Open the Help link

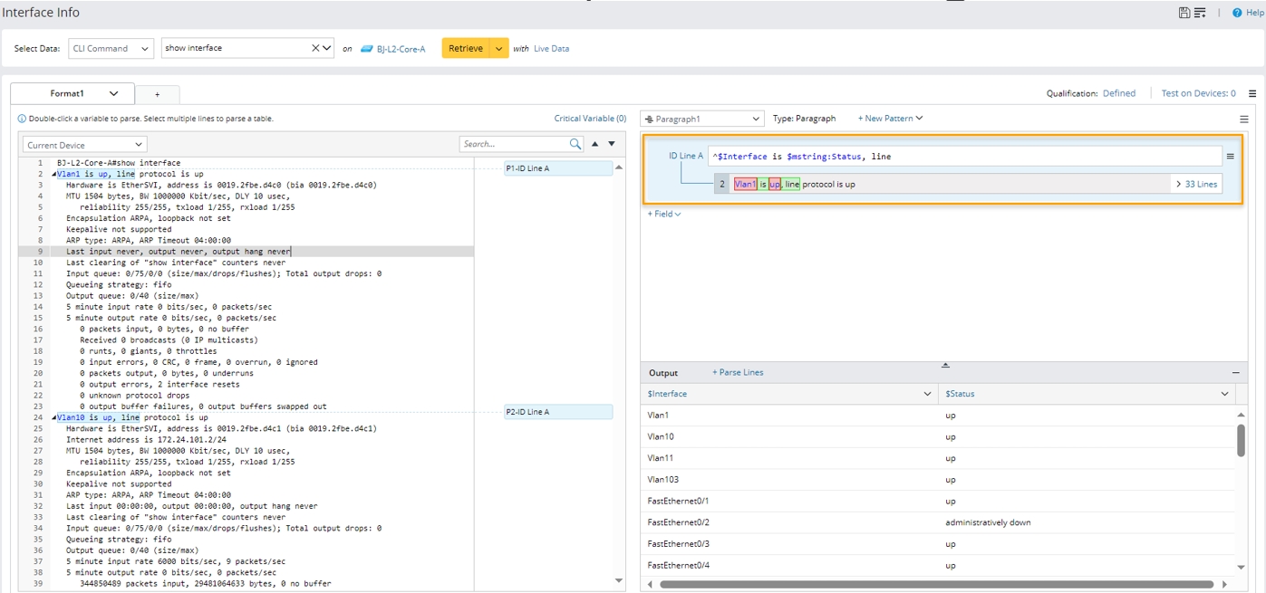(x=1248, y=13)
